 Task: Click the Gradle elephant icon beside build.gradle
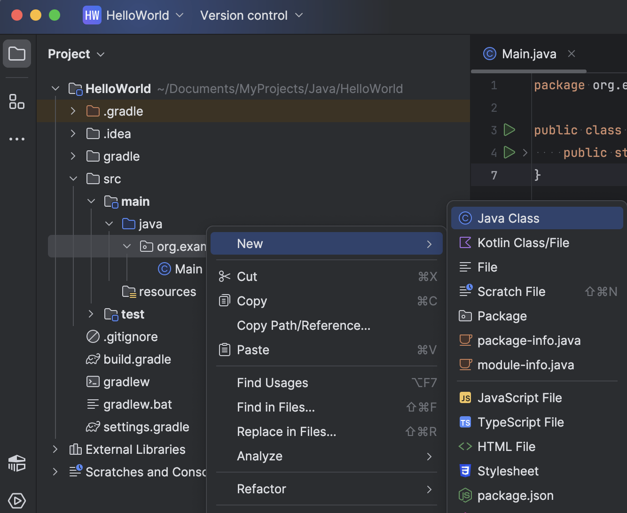93,359
